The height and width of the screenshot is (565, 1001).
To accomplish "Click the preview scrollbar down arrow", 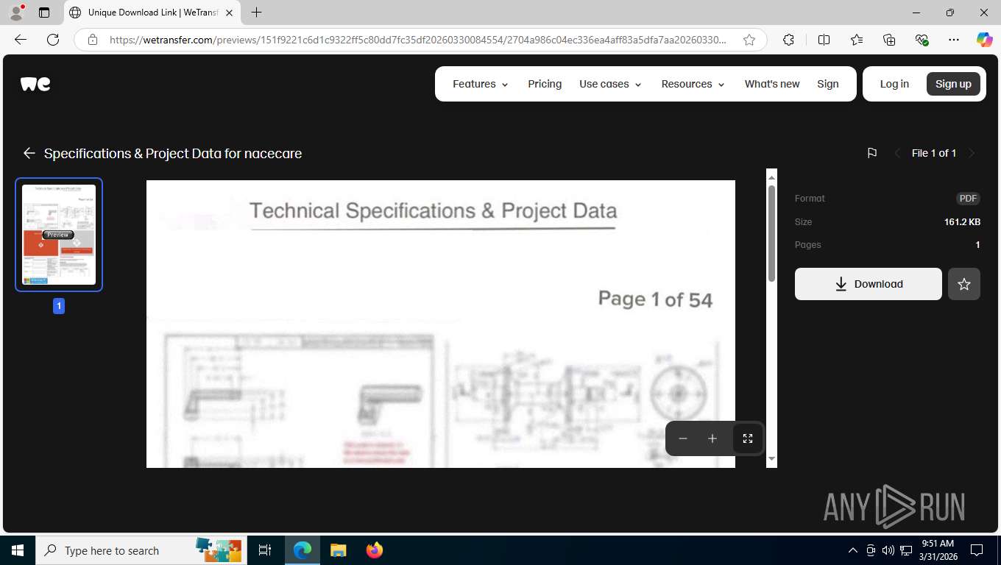I will pos(771,458).
